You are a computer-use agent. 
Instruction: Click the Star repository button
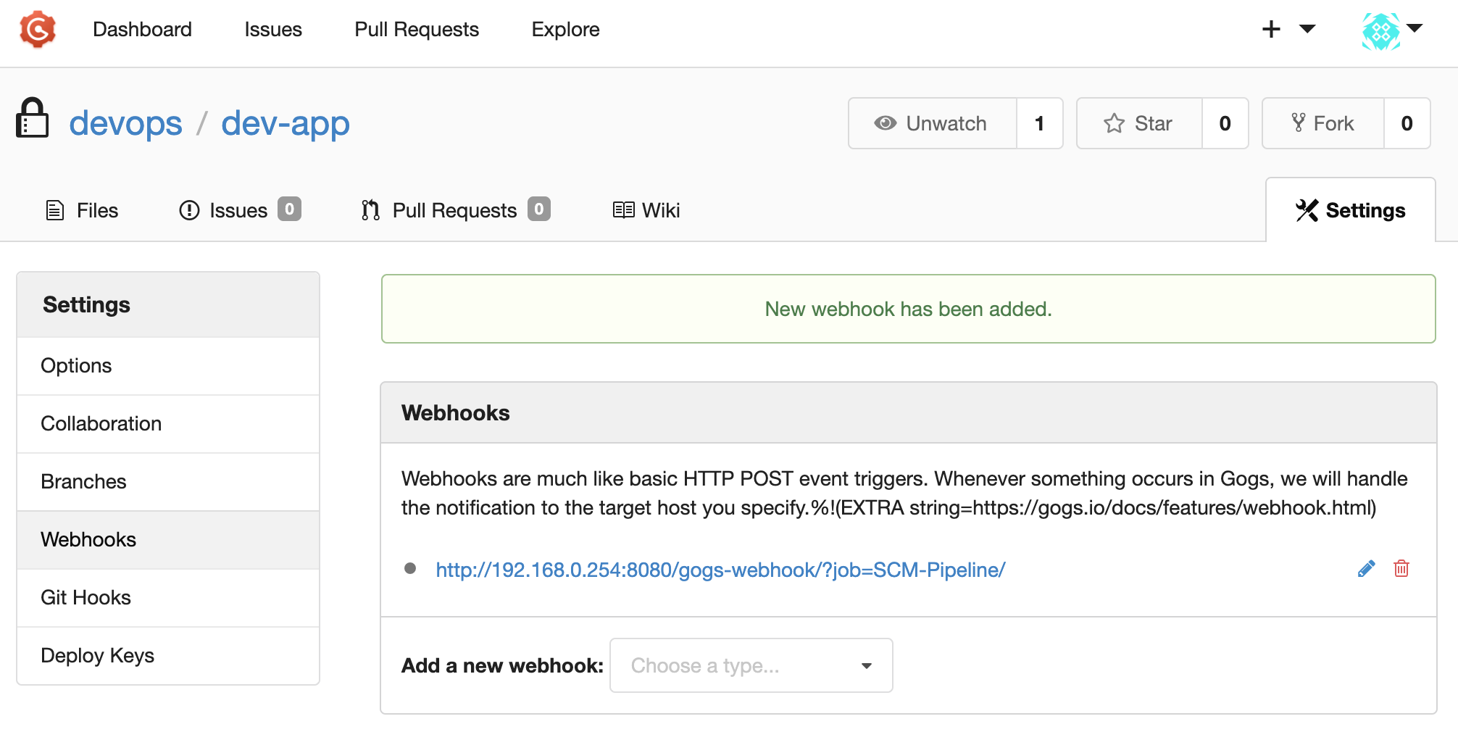[1139, 123]
